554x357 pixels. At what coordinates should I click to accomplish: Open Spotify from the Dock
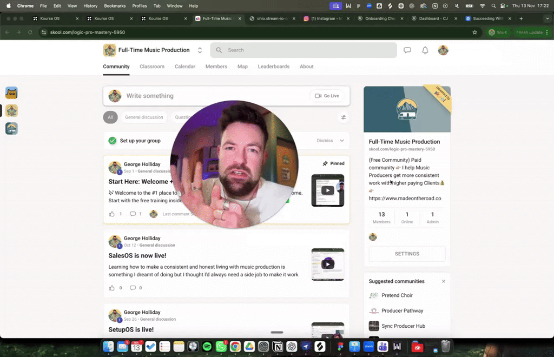click(207, 347)
